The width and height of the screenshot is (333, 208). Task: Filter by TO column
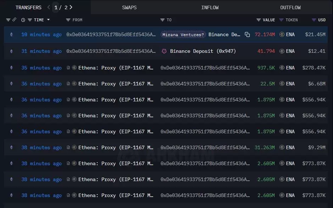[x=162, y=20]
